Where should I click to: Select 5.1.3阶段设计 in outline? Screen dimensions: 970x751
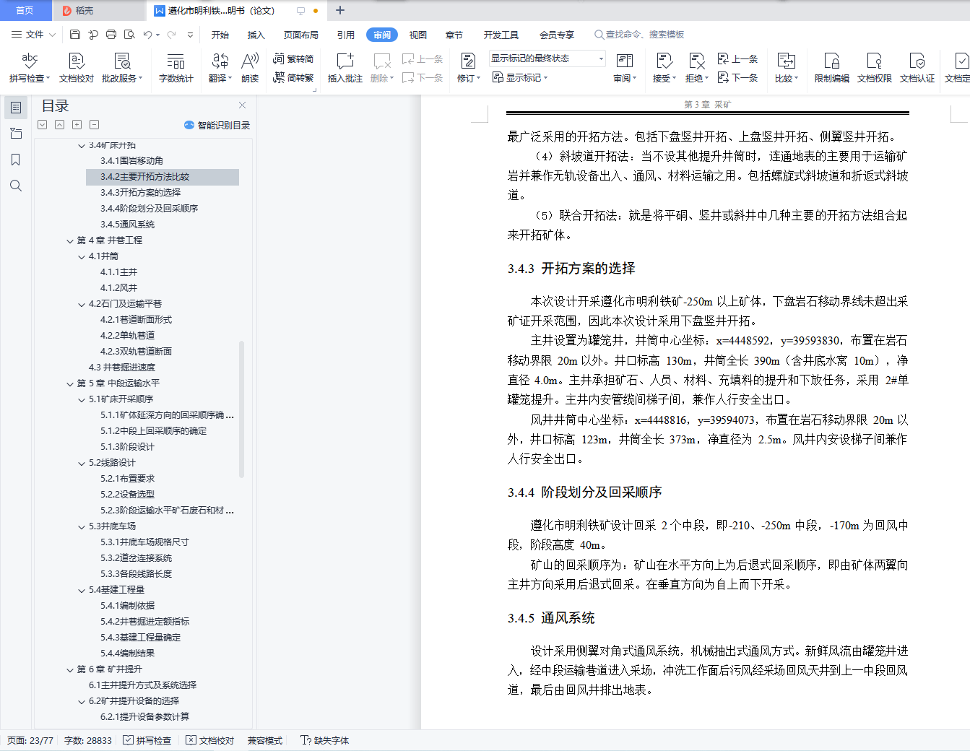pyautogui.click(x=127, y=447)
